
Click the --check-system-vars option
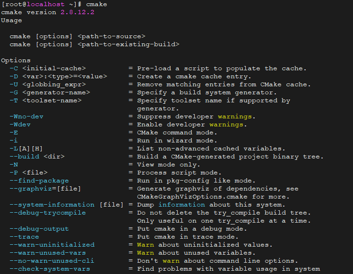[x=50, y=269]
